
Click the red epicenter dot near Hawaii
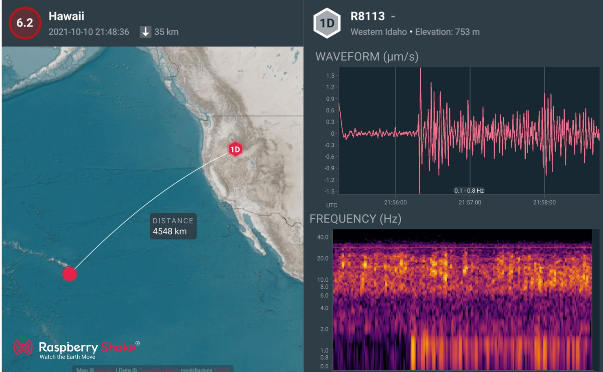[x=70, y=274]
